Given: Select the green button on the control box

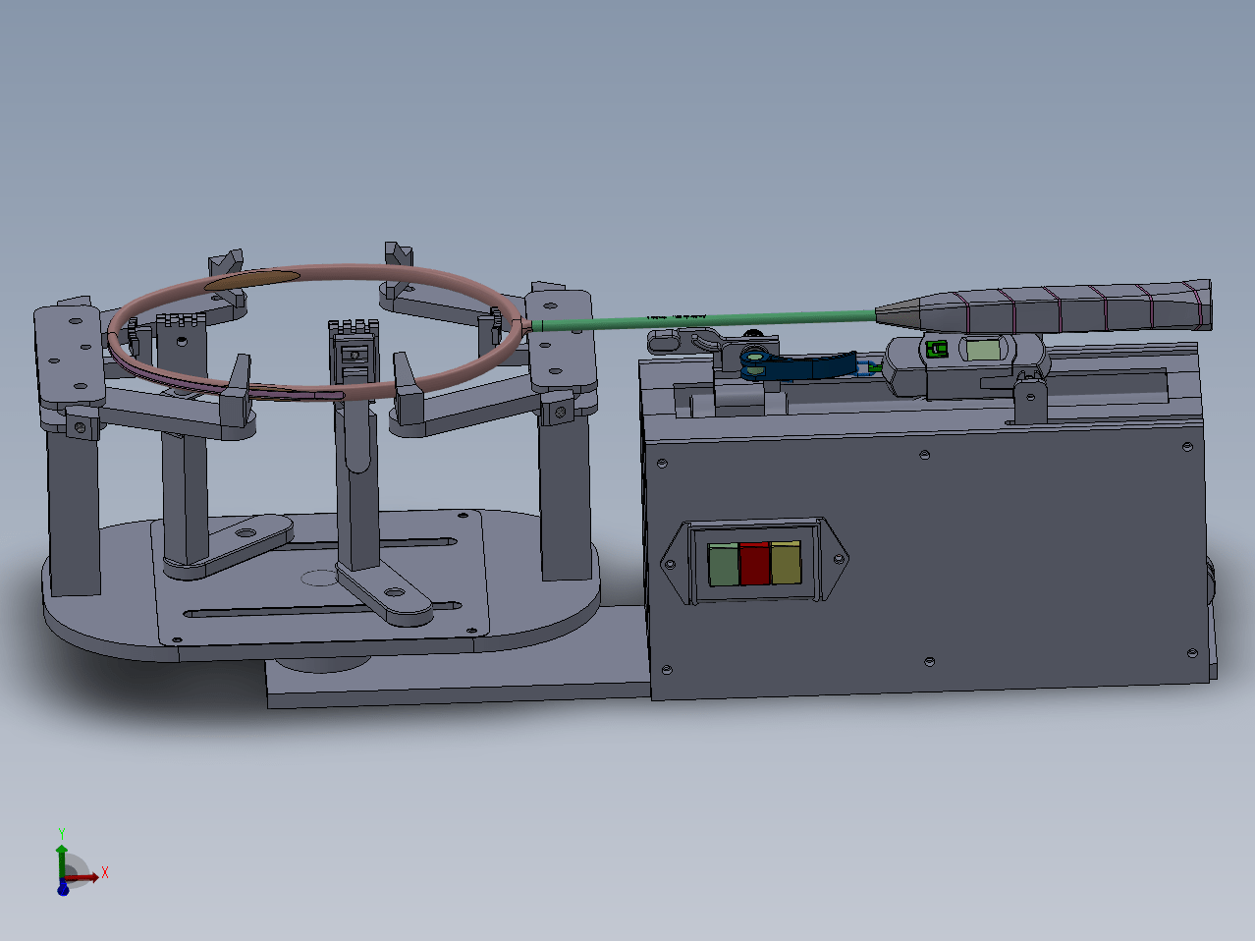Looking at the screenshot, I should tap(724, 566).
